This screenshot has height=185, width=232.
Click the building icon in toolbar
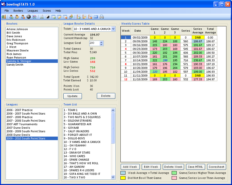(x=42, y=17)
